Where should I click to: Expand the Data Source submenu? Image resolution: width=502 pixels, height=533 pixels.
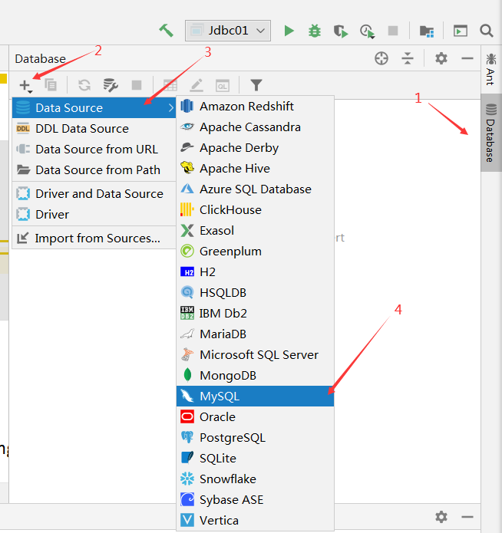click(x=94, y=108)
